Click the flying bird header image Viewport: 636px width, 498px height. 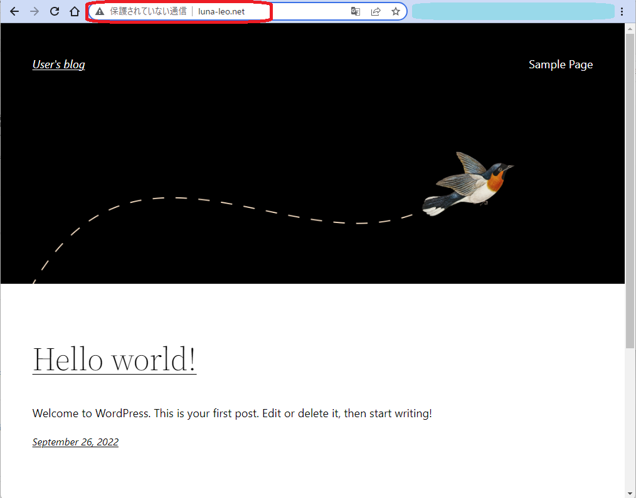click(x=468, y=184)
